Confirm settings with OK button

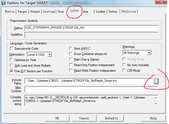pos(57,118)
